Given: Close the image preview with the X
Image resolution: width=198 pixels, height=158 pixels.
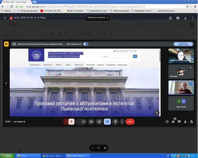Looking at the screenshot, I should tap(5, 18).
